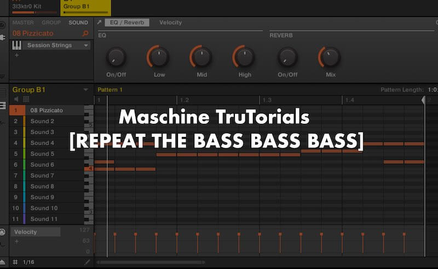Collapse the control lane with the eject arrow

[x=2, y=262]
